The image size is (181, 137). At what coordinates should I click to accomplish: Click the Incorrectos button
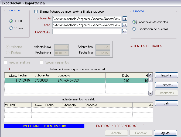[x=166, y=93]
